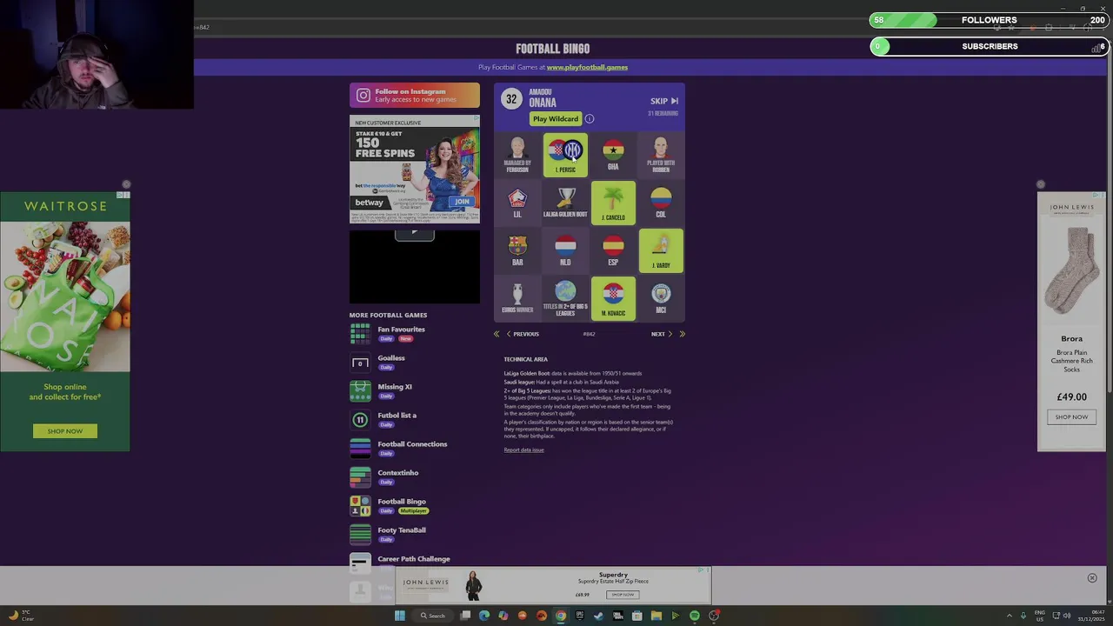This screenshot has width=1113, height=626.
Task: Play the video below Betway ad
Action: tap(415, 233)
